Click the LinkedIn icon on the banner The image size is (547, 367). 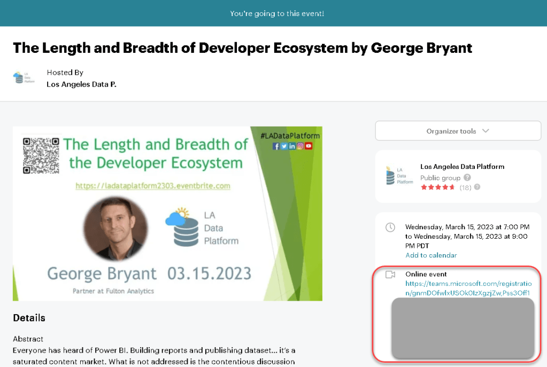[x=292, y=146]
